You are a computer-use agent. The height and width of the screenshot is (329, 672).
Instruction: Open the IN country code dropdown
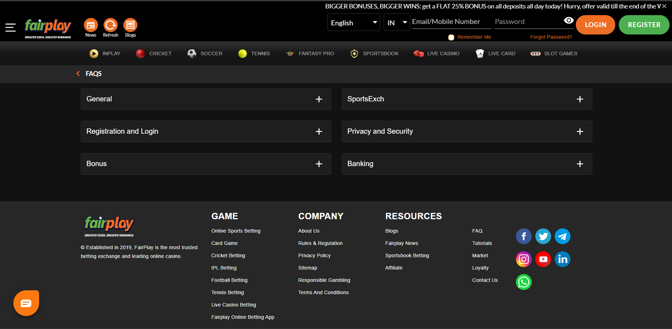tap(397, 23)
